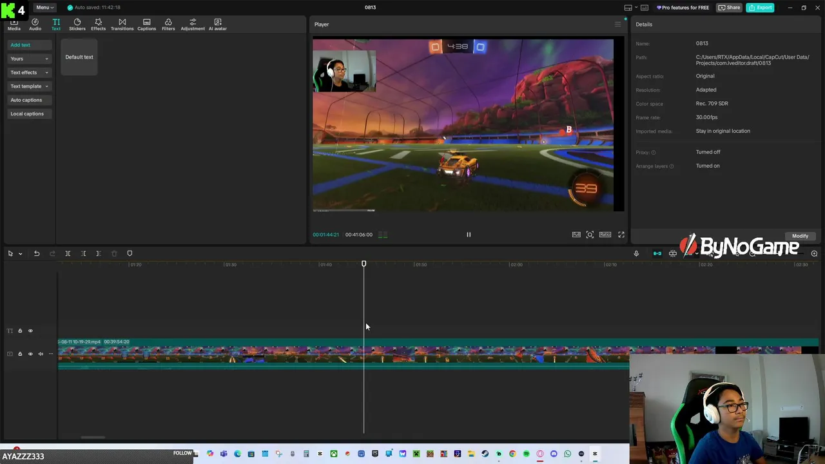Delete left of playhead
The height and width of the screenshot is (464, 825).
(x=83, y=253)
